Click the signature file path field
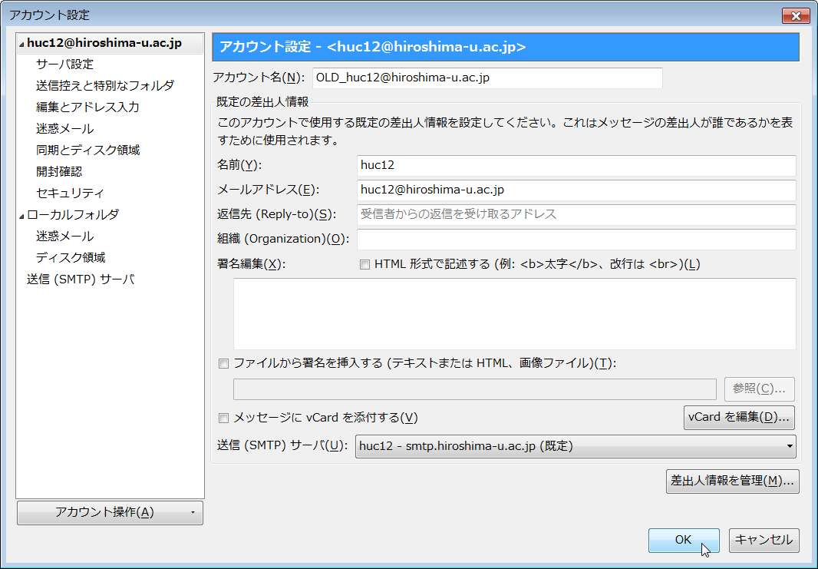The image size is (818, 569). coord(475,389)
